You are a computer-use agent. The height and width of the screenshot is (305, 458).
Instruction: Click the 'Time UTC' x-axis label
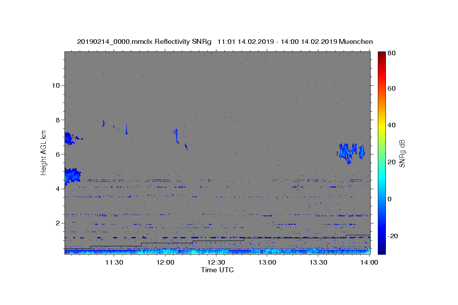(217, 270)
